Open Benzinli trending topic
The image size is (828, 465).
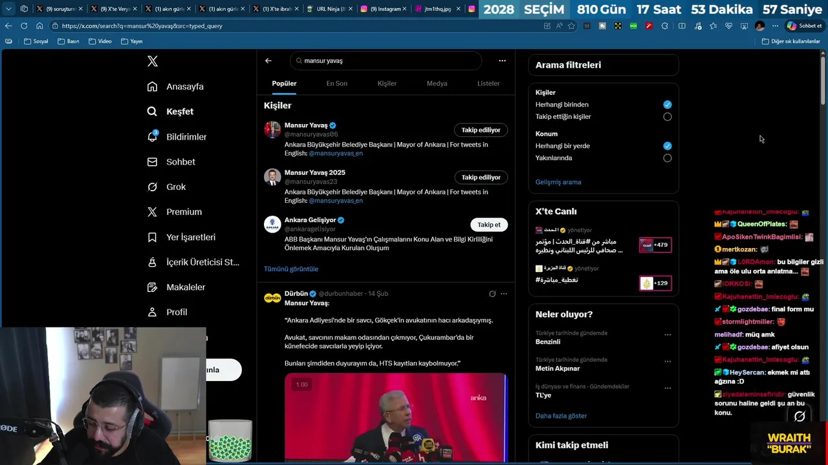548,342
